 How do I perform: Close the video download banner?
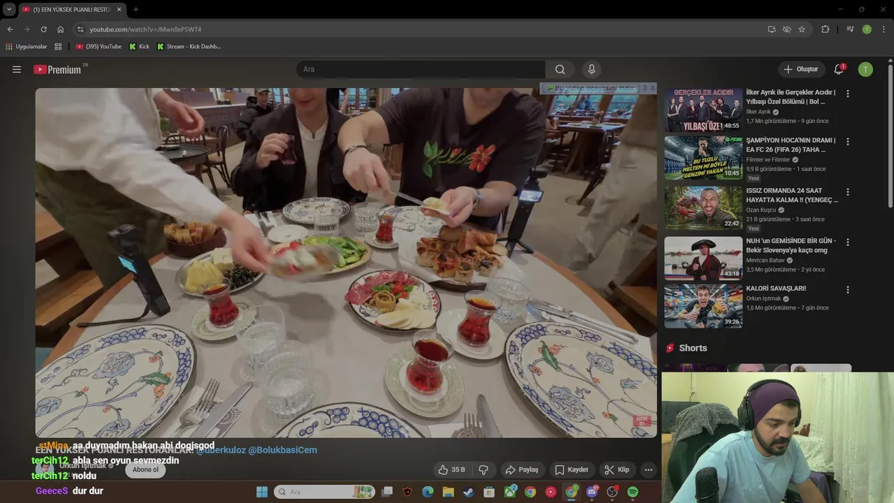click(x=653, y=88)
